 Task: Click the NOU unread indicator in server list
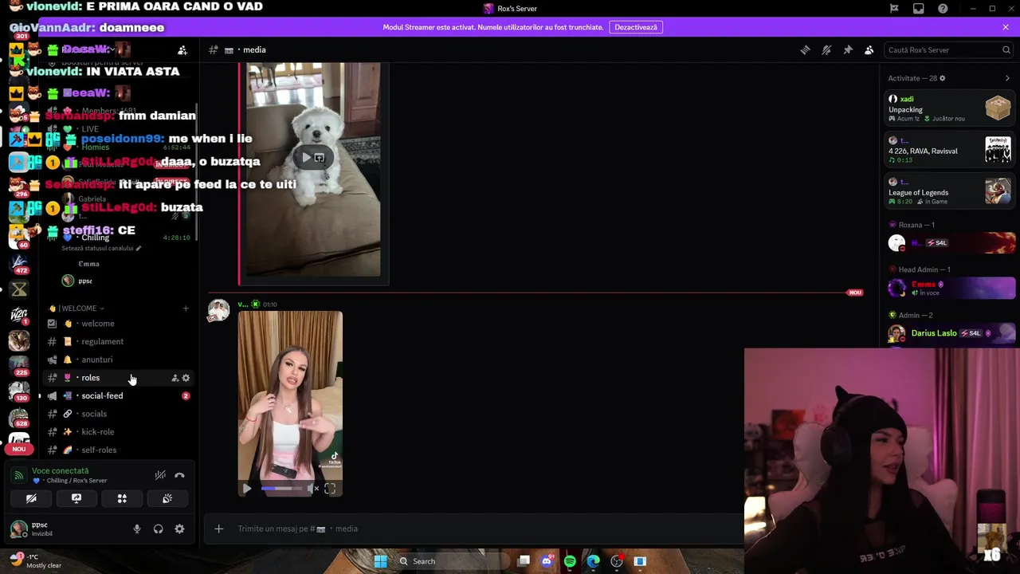(x=18, y=449)
